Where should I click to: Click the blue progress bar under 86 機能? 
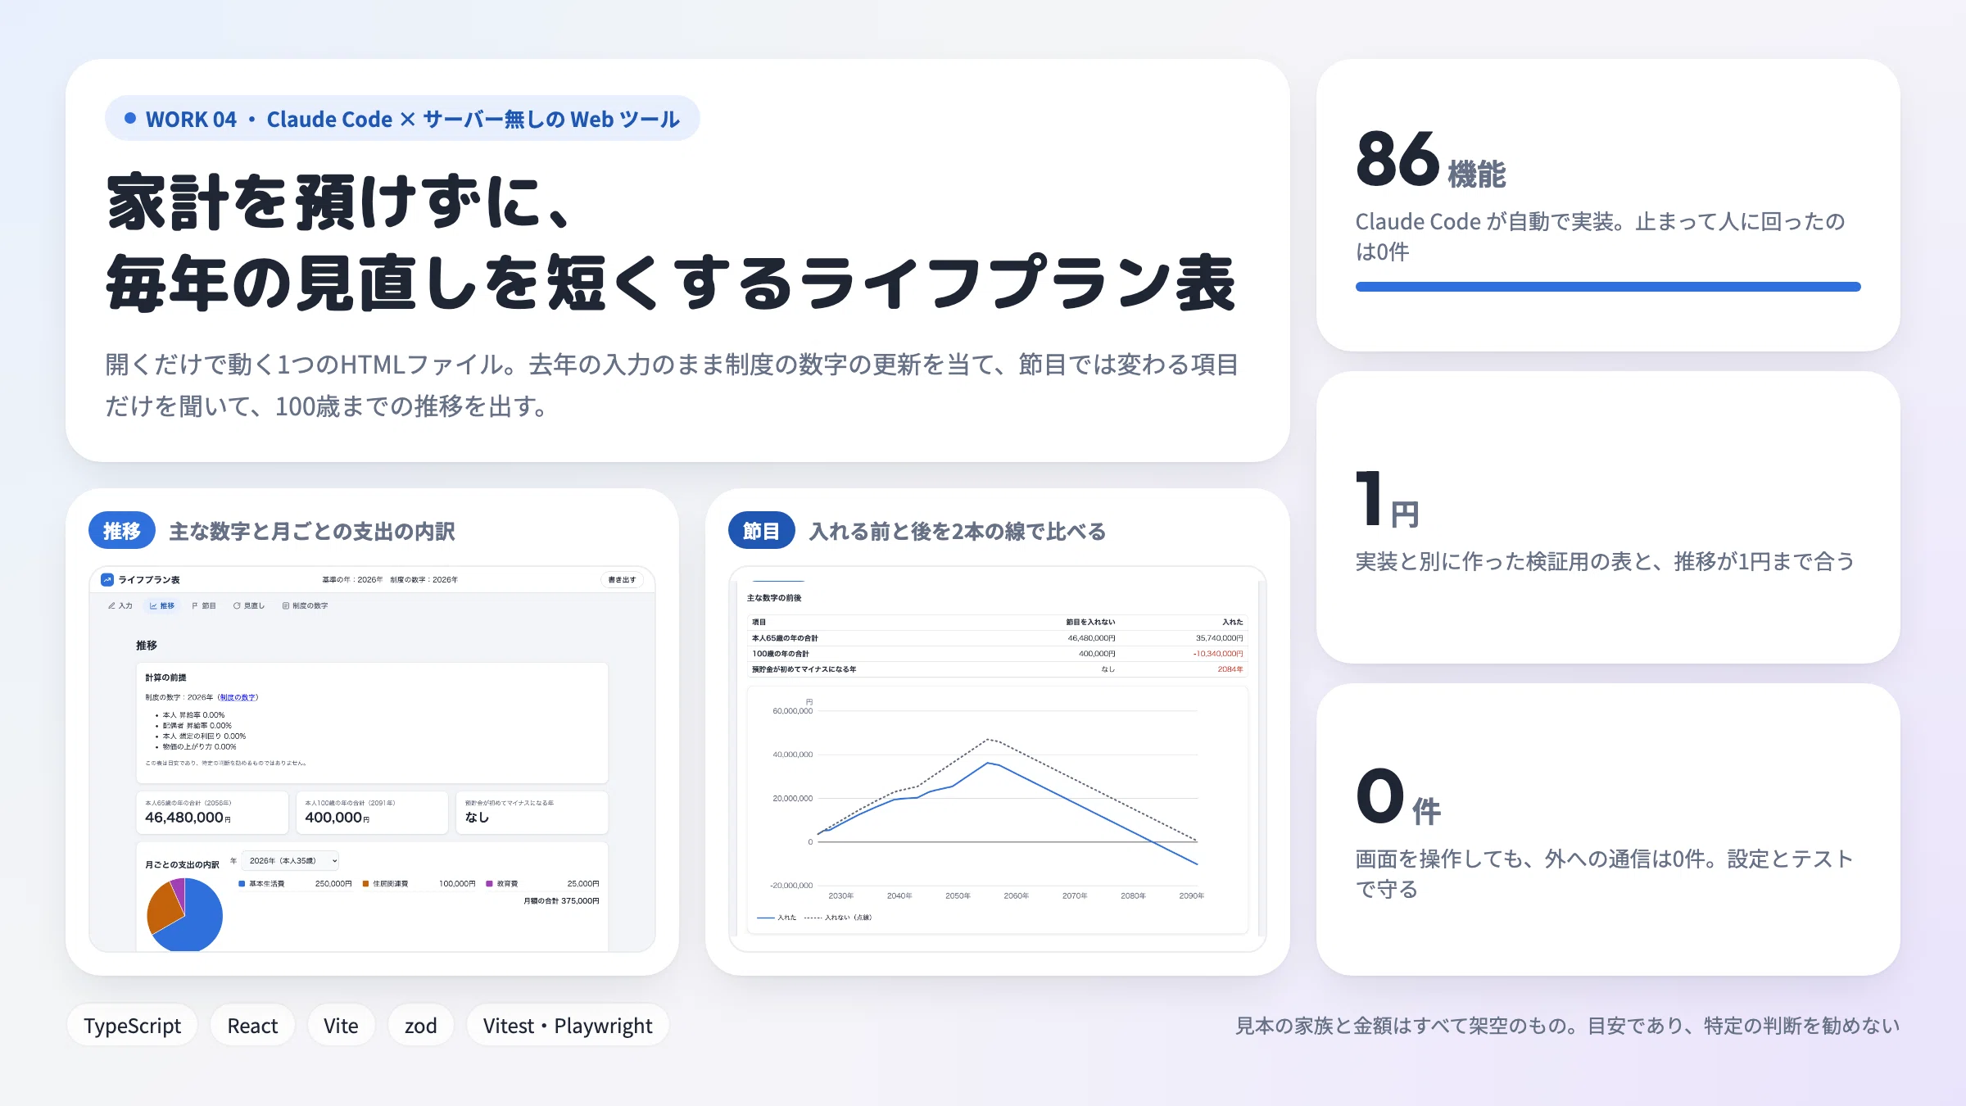pos(1608,287)
